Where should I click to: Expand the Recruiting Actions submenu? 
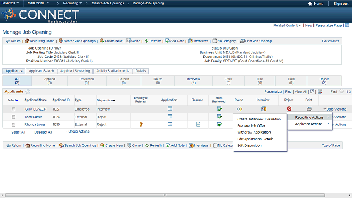(310, 117)
